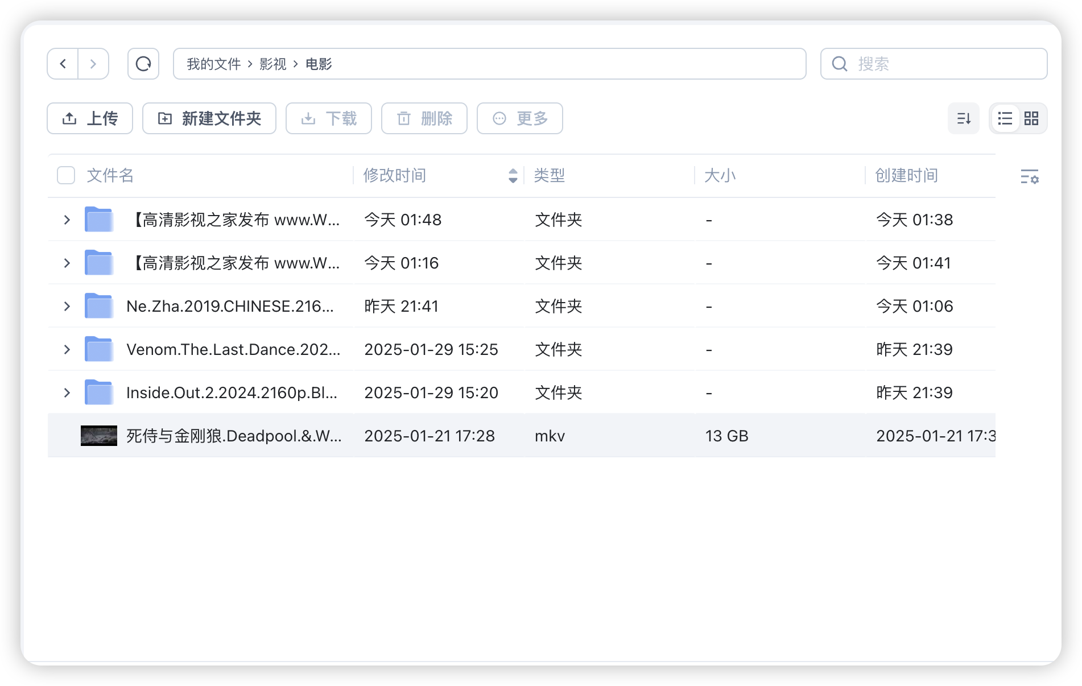The height and width of the screenshot is (686, 1082).
Task: Expand the Inside.Out.2 folder
Action: tap(67, 392)
